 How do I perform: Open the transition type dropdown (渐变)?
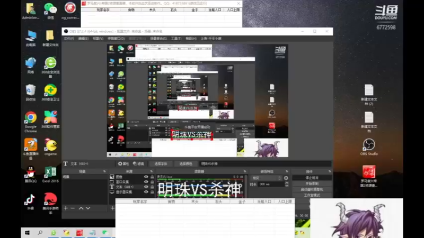point(267,178)
